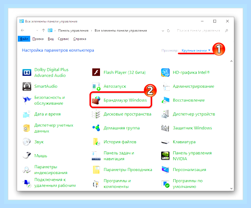Click the Мышь mouse icon
Image resolution: width=251 pixels, height=208 pixels.
[x=27, y=156]
